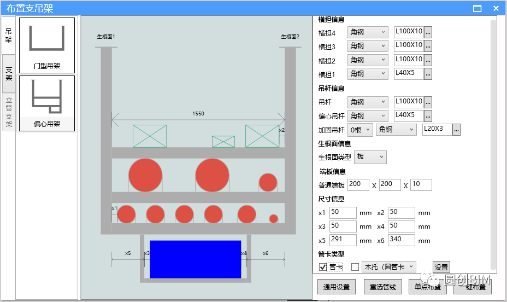
Task: Click the 普通端板 first dimension field
Action: (358, 184)
